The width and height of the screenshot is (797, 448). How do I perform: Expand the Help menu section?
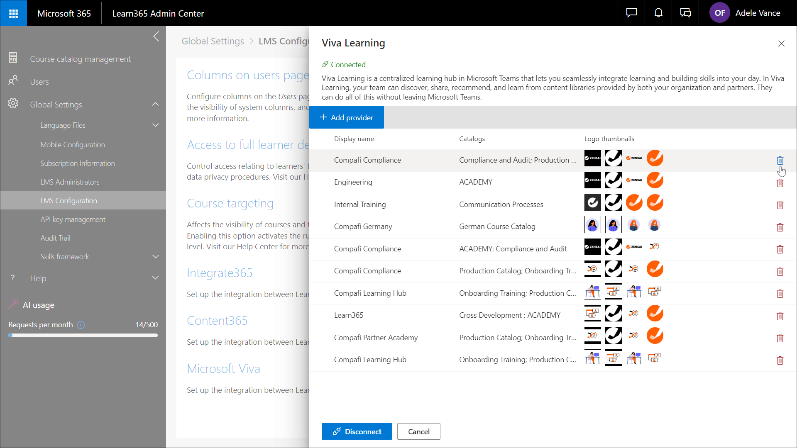[156, 278]
